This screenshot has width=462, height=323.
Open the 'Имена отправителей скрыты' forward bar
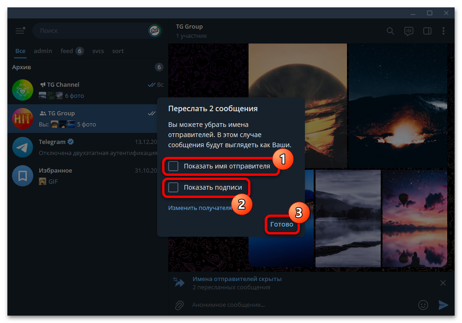tap(303, 283)
